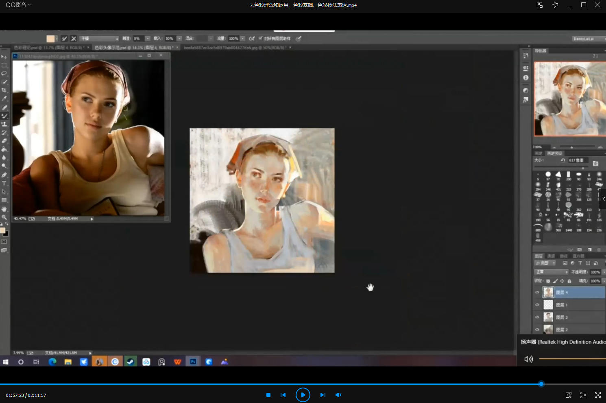The image size is (606, 403).
Task: Expand the brush preset dropdown in options bar
Action: point(100,39)
